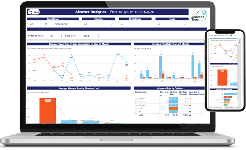Expand the Division 3 table row
This screenshot has height=150, width=246.
(136, 105)
